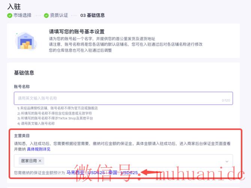The image size is (251, 188).
Task: Focus the 账号名称 input field
Action: pos(123,98)
